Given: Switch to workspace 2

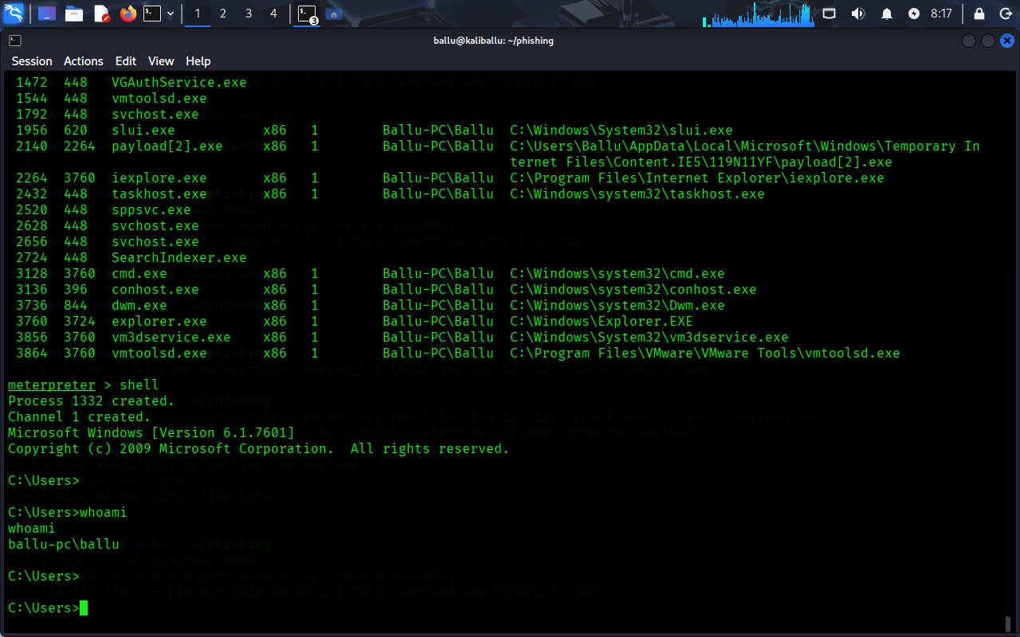Looking at the screenshot, I should [223, 14].
